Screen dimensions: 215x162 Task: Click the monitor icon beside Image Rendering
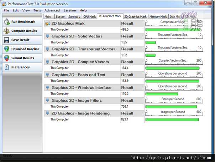coord(47,113)
